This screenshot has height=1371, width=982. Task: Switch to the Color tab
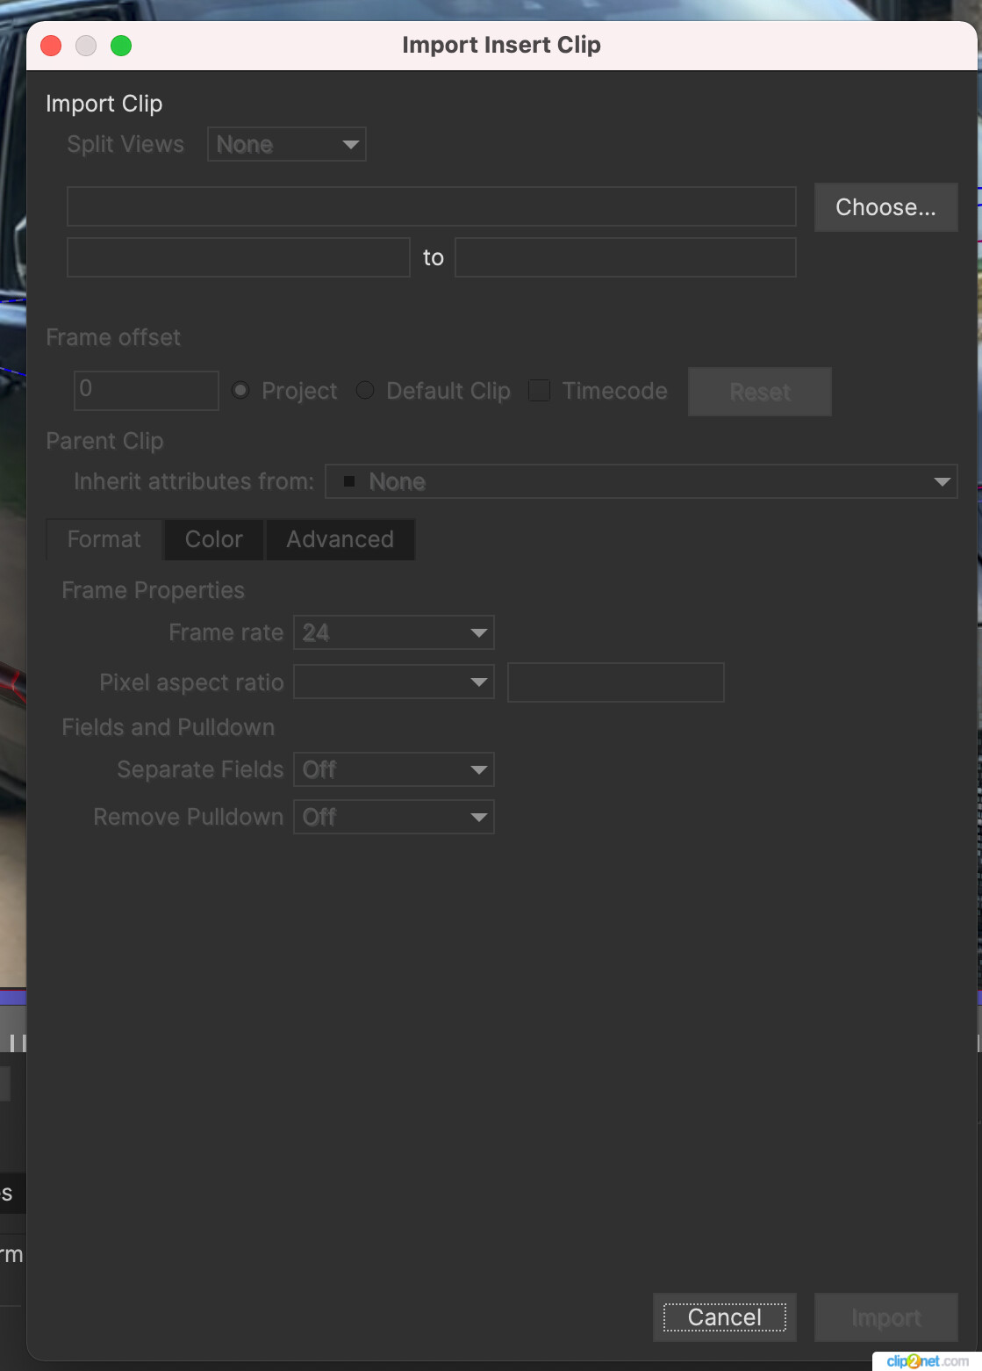(212, 539)
